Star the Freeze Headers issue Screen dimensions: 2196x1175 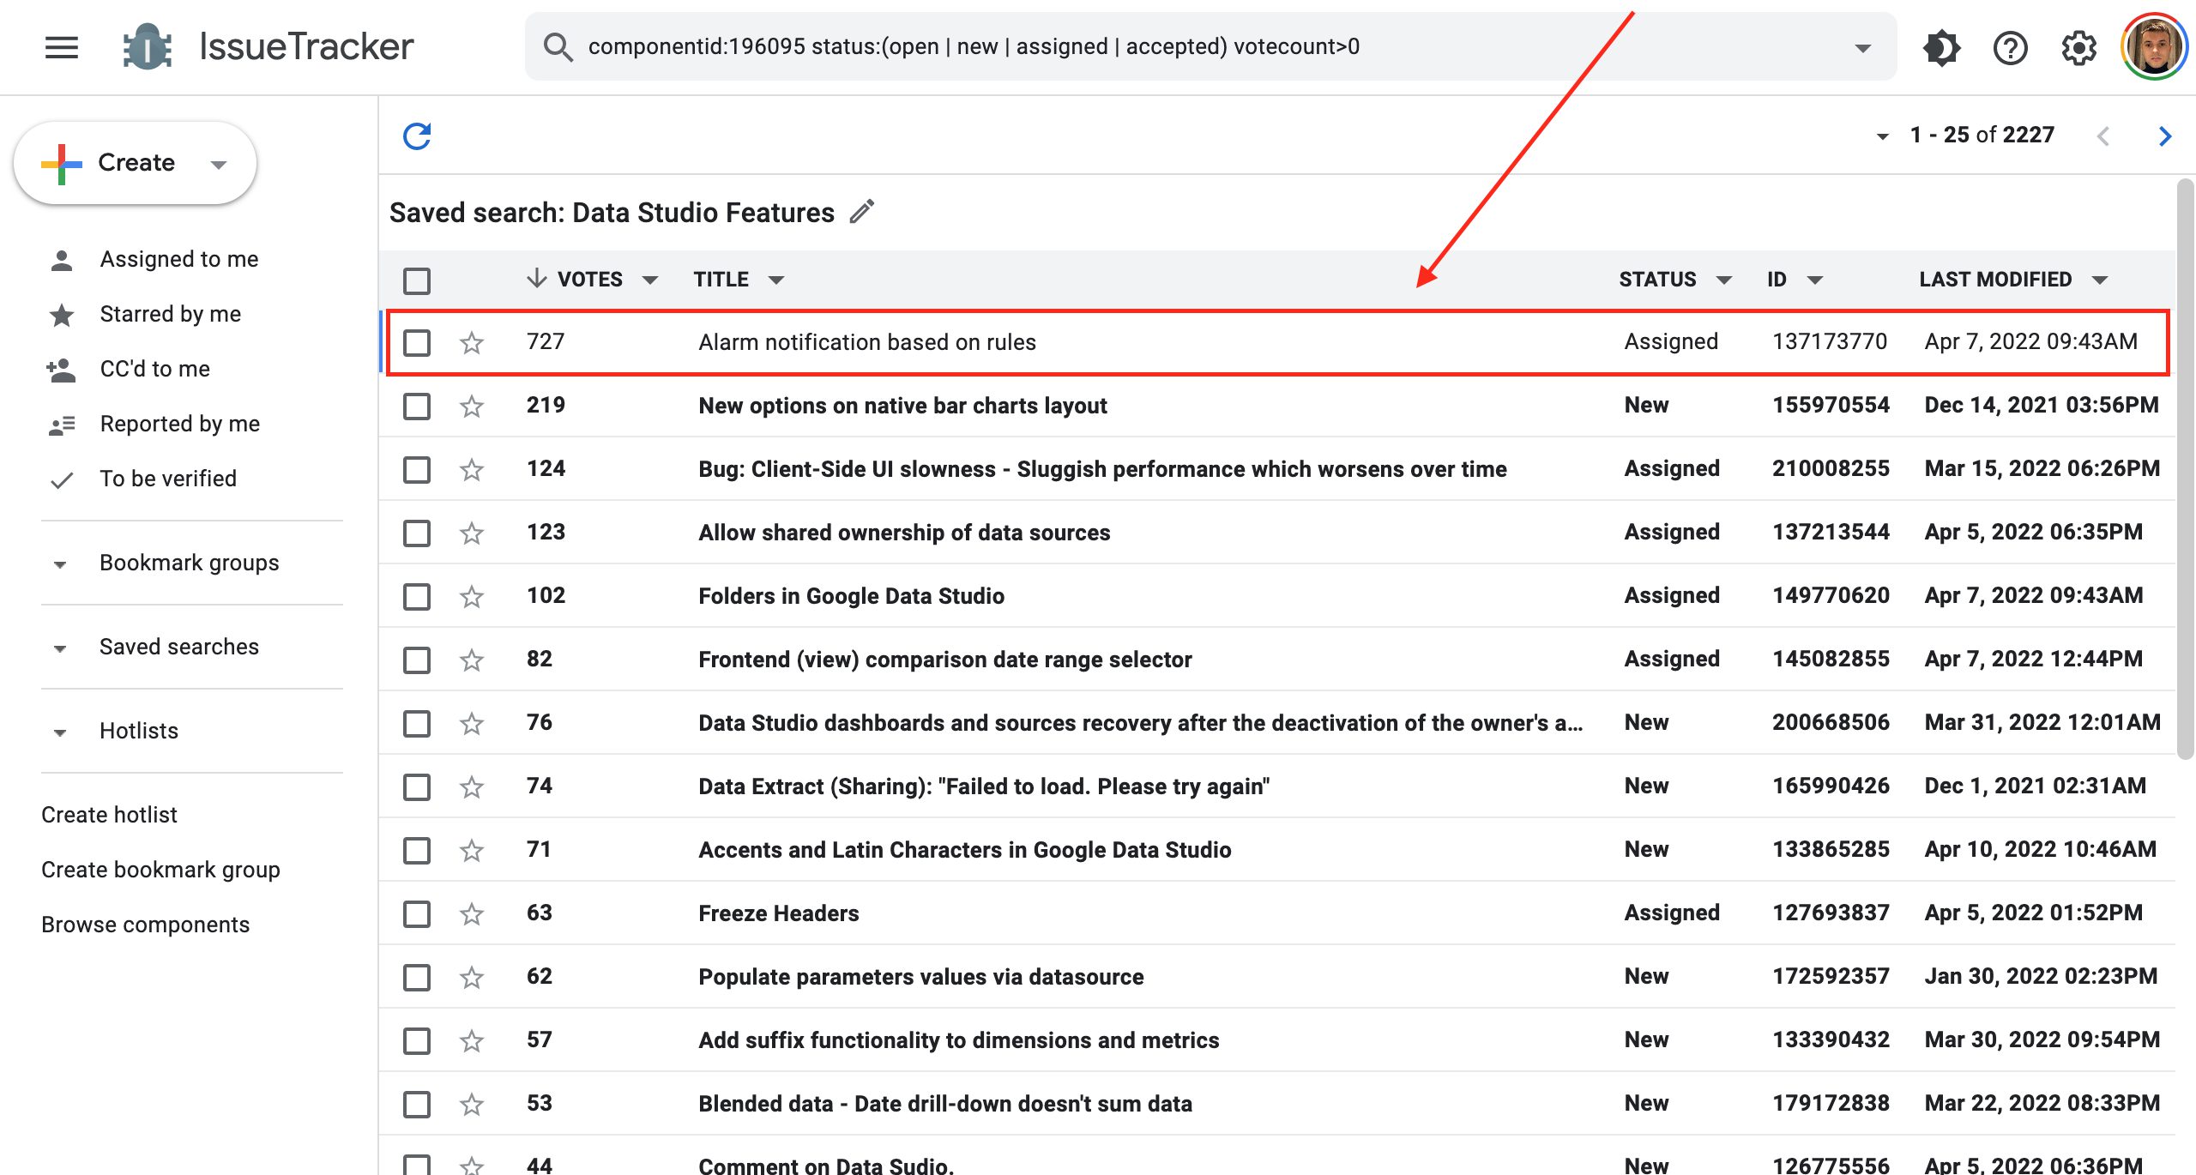point(472,913)
